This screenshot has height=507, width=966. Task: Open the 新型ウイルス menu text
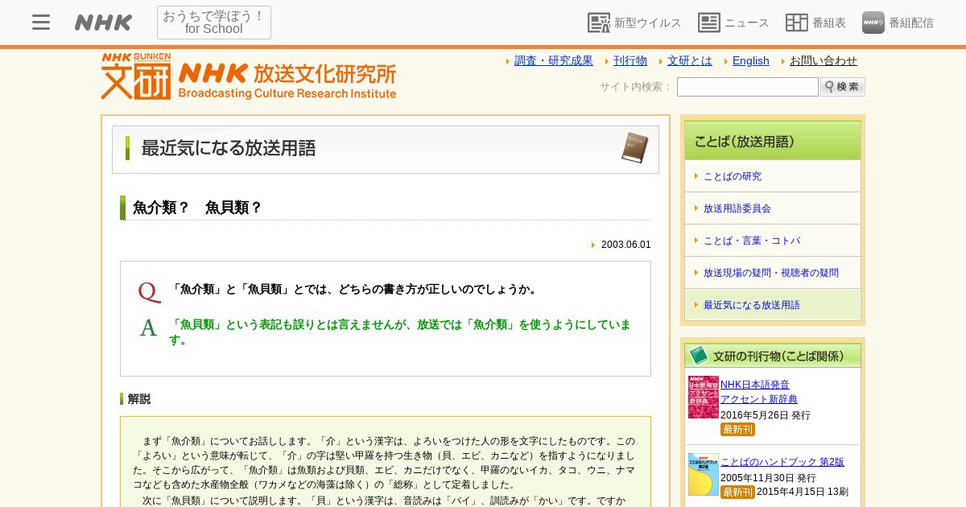tap(648, 23)
